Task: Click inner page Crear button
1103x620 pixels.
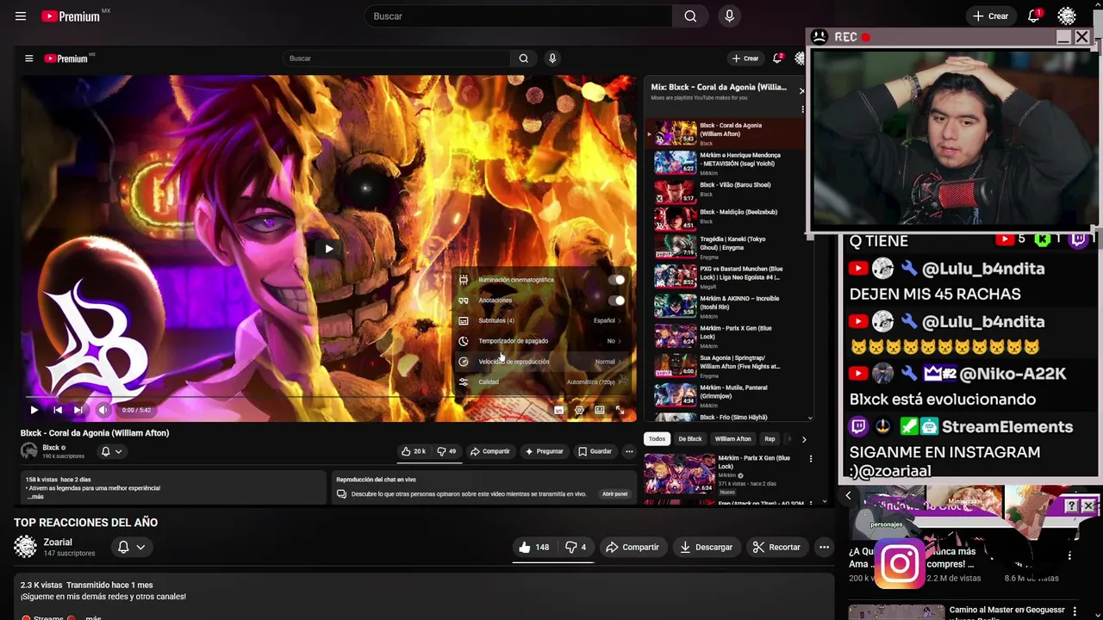Action: tap(745, 59)
